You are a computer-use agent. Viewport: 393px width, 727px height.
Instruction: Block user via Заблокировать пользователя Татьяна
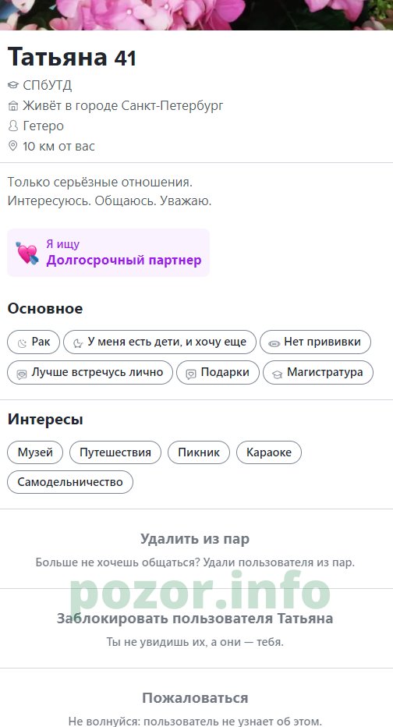click(x=195, y=619)
